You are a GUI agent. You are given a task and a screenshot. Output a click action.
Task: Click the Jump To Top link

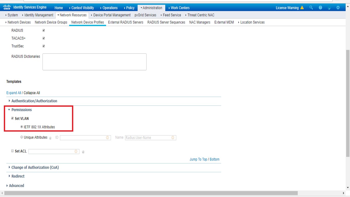pyautogui.click(x=198, y=159)
